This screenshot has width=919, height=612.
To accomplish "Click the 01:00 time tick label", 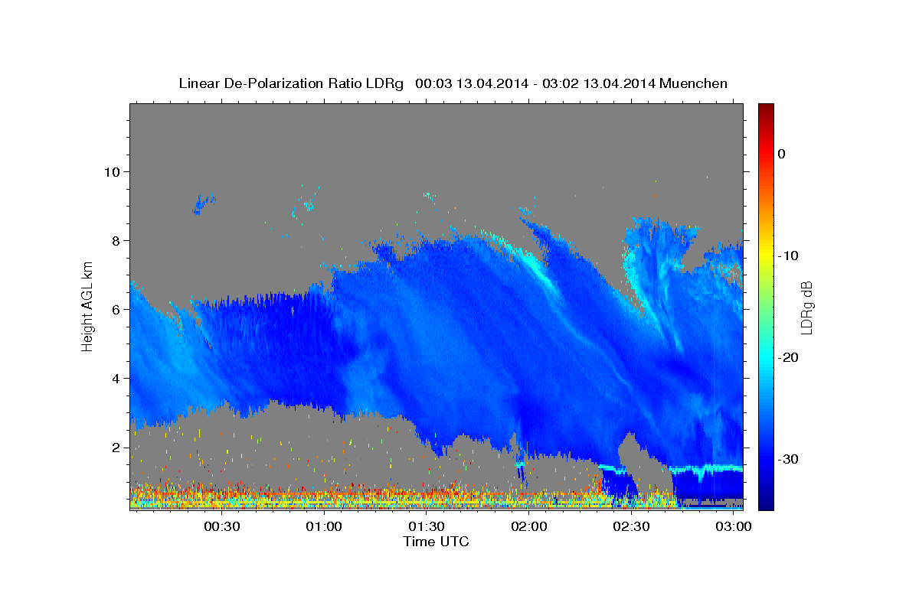I will (324, 527).
